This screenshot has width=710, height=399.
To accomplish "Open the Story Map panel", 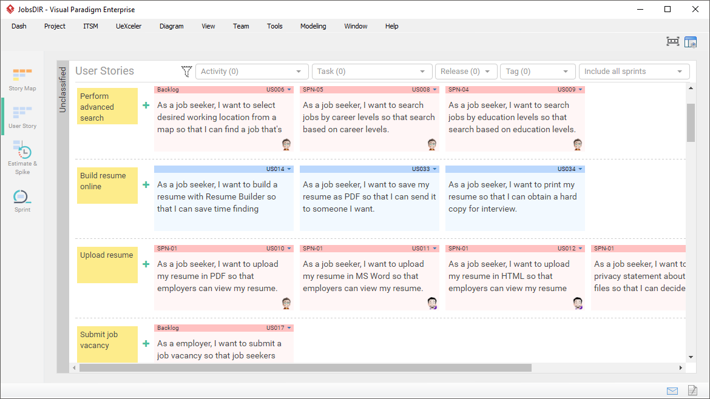I will point(22,79).
